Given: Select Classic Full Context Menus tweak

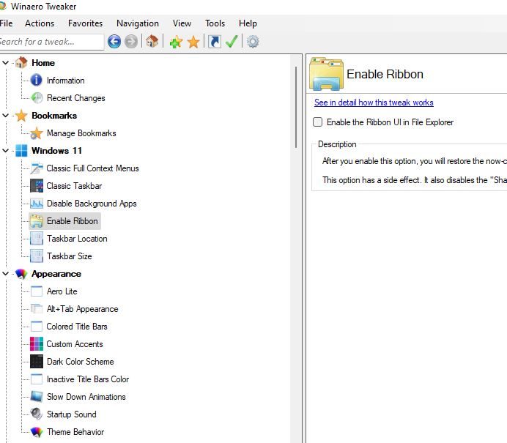Looking at the screenshot, I should tap(92, 168).
